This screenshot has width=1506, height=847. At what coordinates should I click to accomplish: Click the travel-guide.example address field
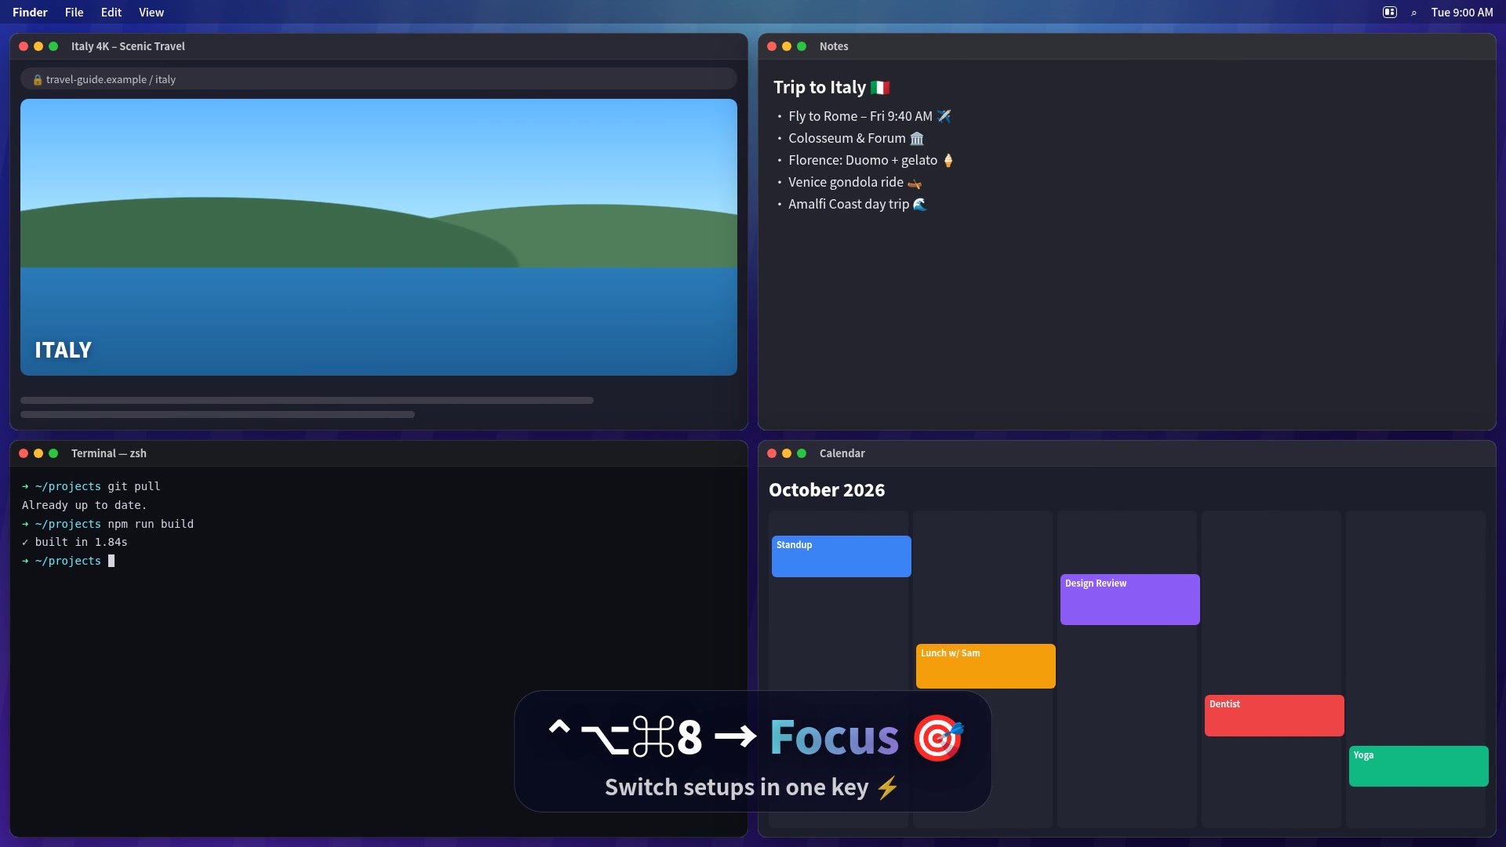pyautogui.click(x=378, y=78)
